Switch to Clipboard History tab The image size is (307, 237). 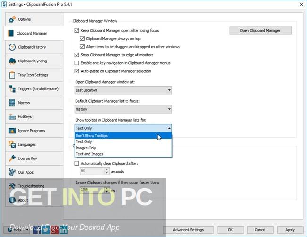[x=34, y=47]
